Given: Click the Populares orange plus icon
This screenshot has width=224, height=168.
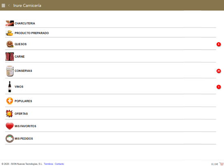Looking at the screenshot, I should (x=10, y=101).
